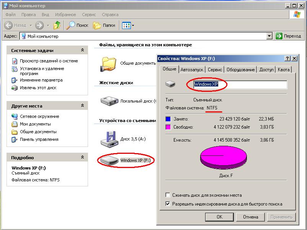Click the Применить button
The height and width of the screenshot is (230, 307).
click(281, 217)
